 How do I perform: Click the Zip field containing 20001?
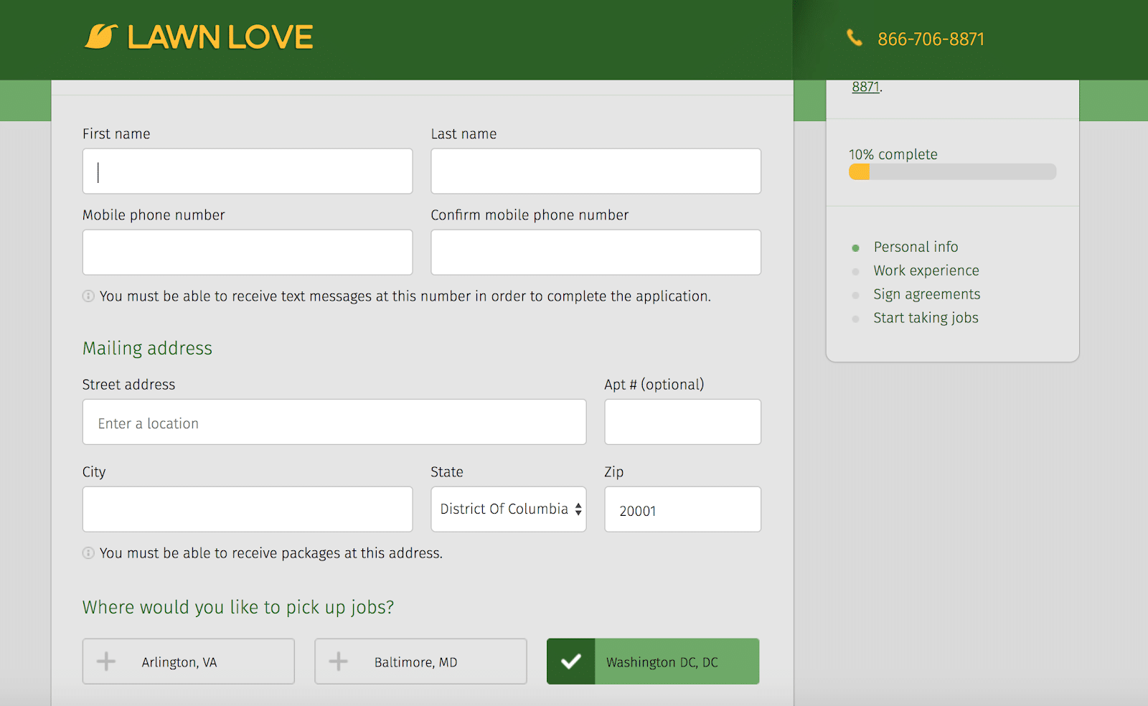tap(683, 509)
